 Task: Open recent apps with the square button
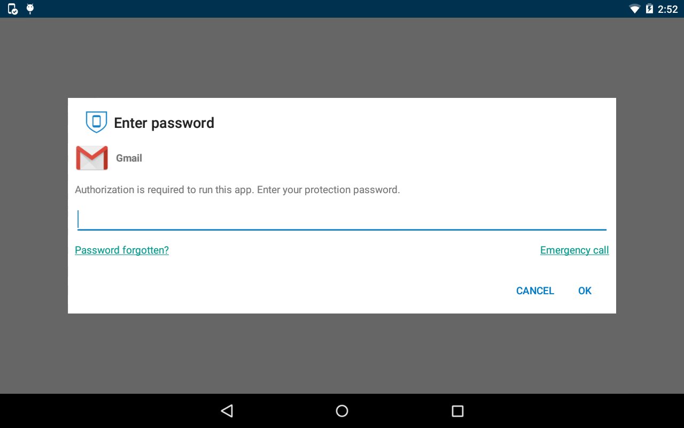pyautogui.click(x=457, y=411)
